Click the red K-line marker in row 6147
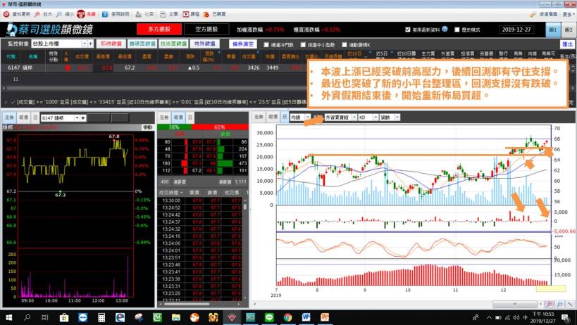Viewport: 577px width, 325px height. pyautogui.click(x=67, y=68)
